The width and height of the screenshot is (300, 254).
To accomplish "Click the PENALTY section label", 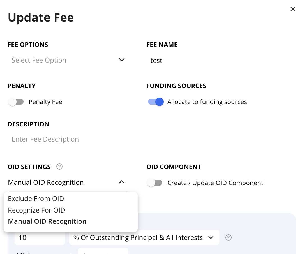I will 22,86.
